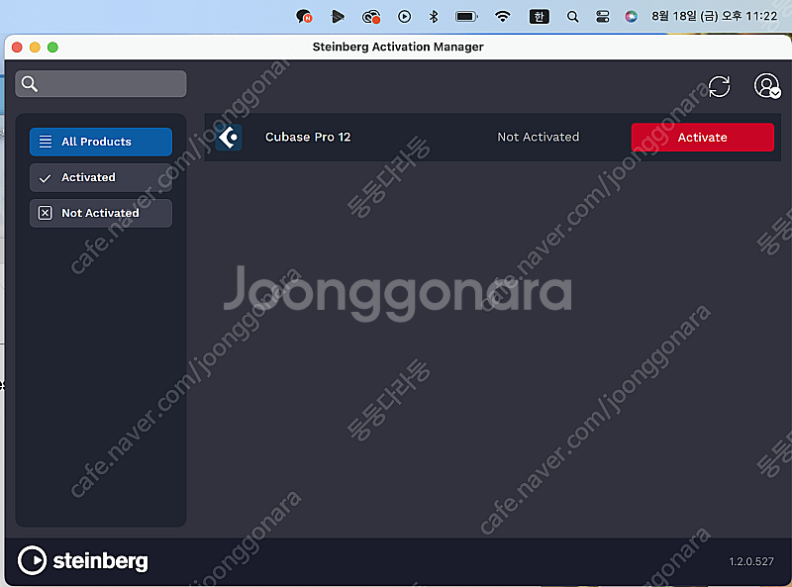Click the X box icon on Not Activated filter
This screenshot has height=587, width=792.
tap(45, 213)
